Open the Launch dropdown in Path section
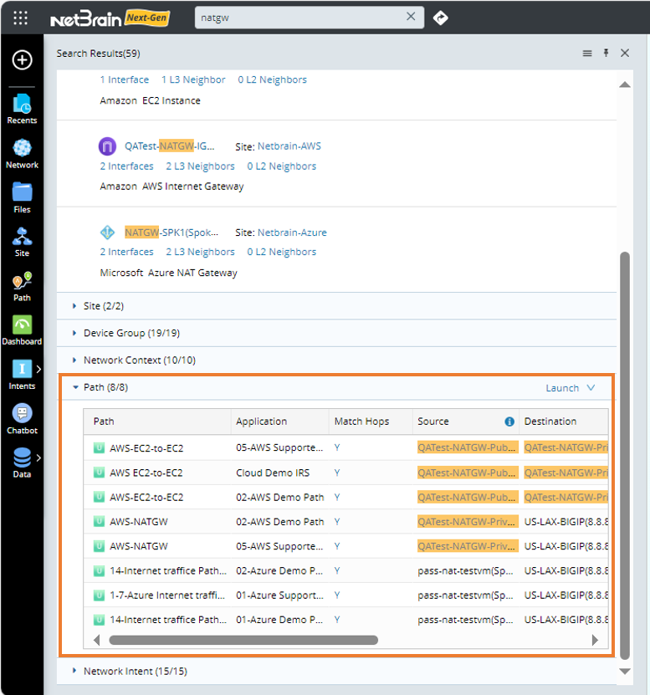650x695 pixels. click(571, 388)
